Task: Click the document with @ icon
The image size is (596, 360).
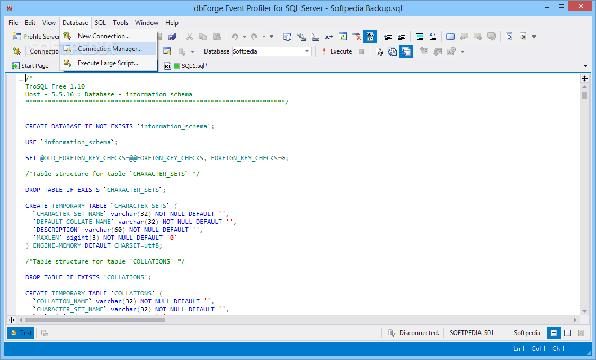Action: [x=379, y=51]
